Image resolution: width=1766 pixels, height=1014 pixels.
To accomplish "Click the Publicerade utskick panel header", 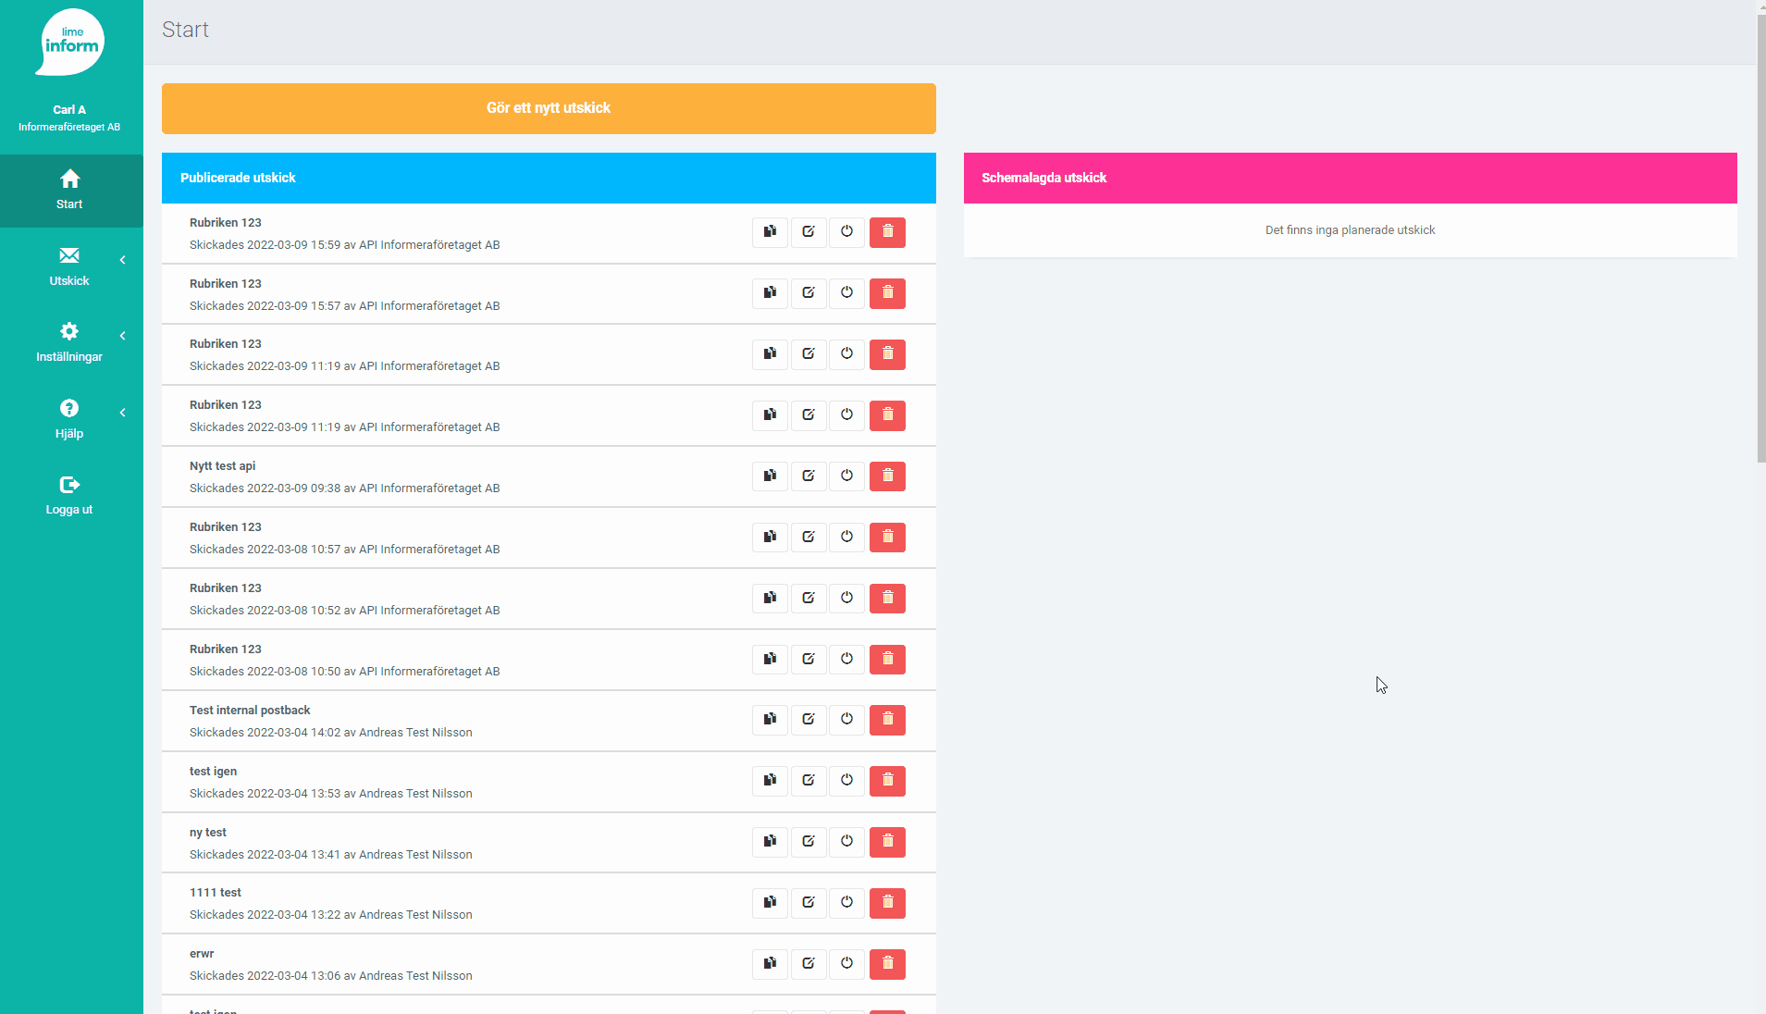I will [549, 178].
